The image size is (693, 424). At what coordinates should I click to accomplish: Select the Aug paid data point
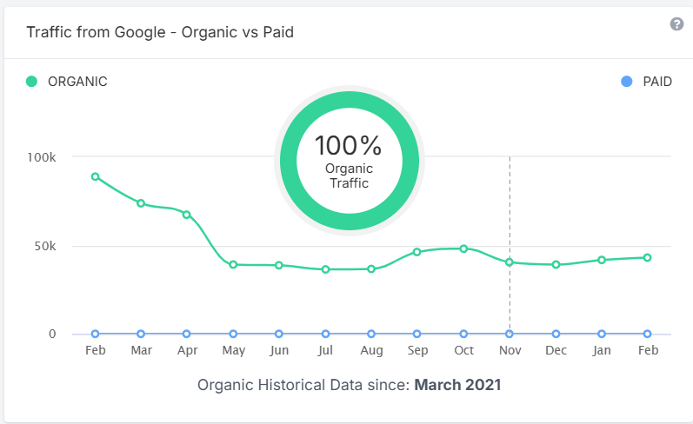[x=371, y=334]
